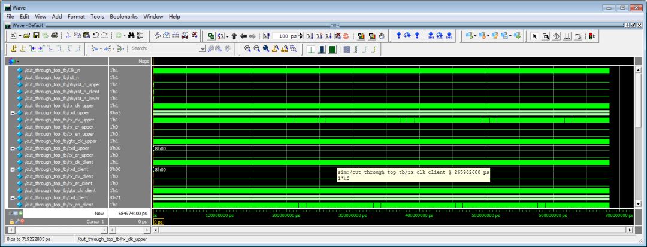
Task: Open the View menu
Action: pos(41,17)
